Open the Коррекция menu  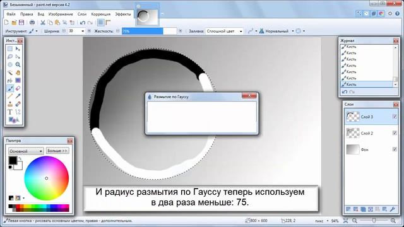(x=101, y=14)
